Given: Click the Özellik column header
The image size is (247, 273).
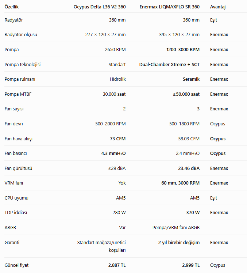Looking at the screenshot, I should pyautogui.click(x=11, y=7).
